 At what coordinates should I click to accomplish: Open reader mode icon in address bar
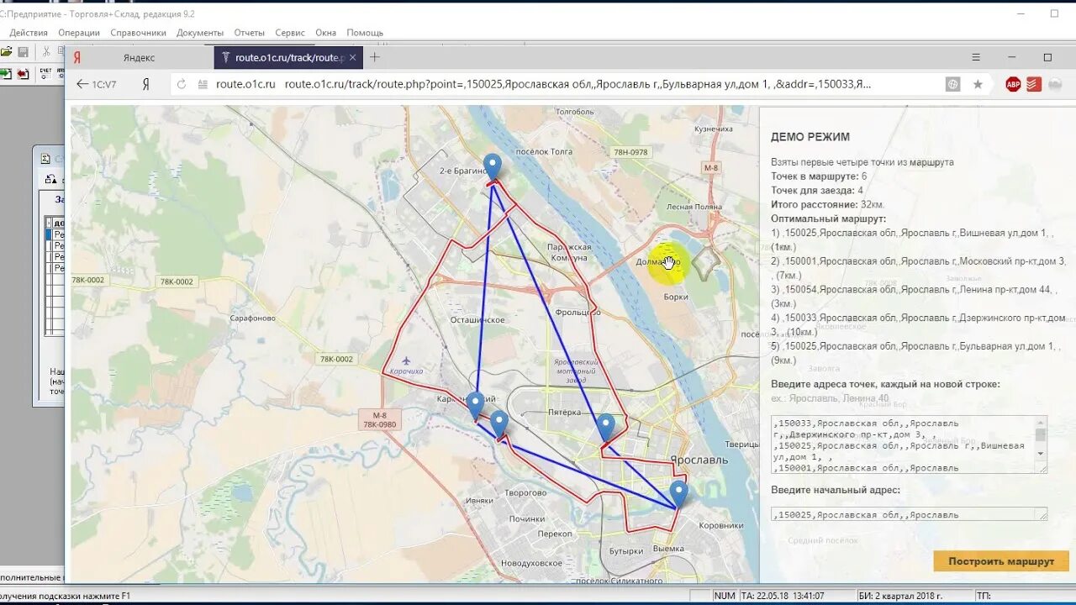pos(203,84)
